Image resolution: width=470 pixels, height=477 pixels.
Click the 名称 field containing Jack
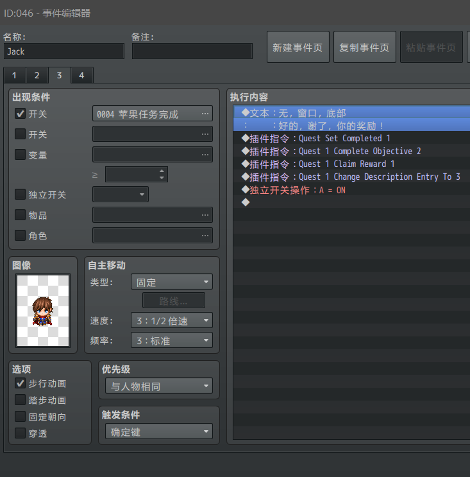click(x=64, y=51)
